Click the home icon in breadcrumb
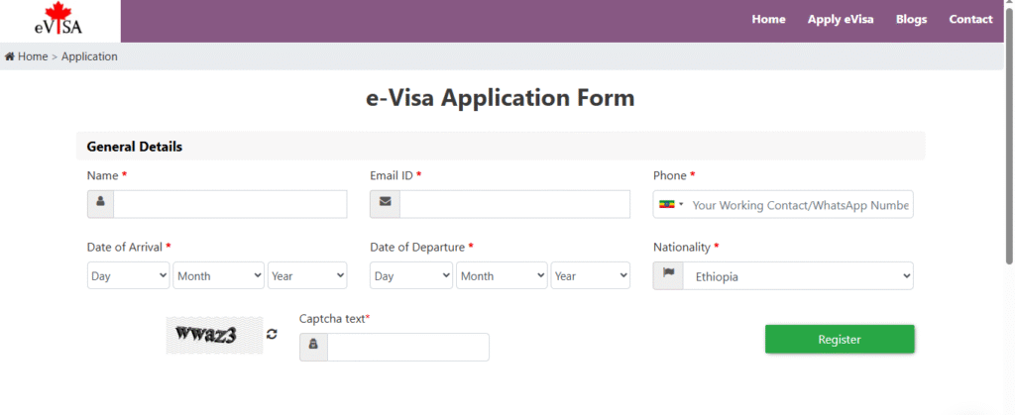Viewport: 1015px width, 415px height. point(10,56)
